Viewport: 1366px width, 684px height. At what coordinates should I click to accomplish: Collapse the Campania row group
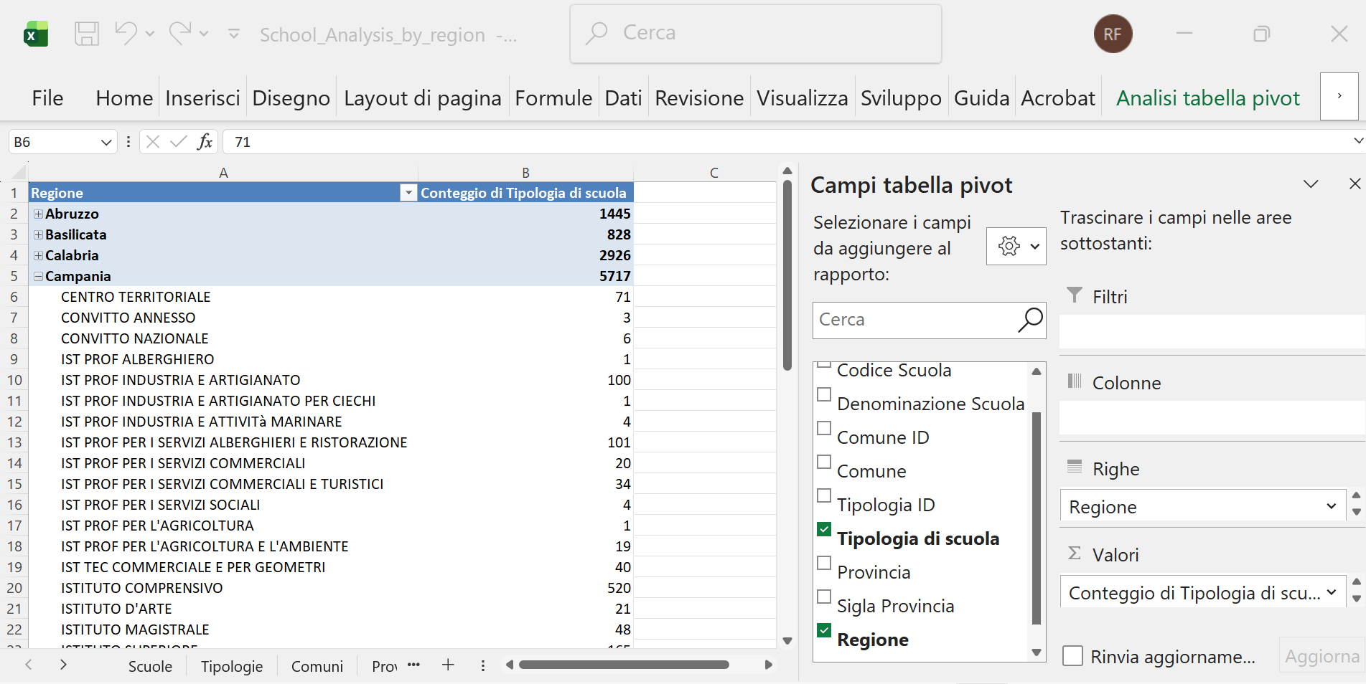coord(37,276)
